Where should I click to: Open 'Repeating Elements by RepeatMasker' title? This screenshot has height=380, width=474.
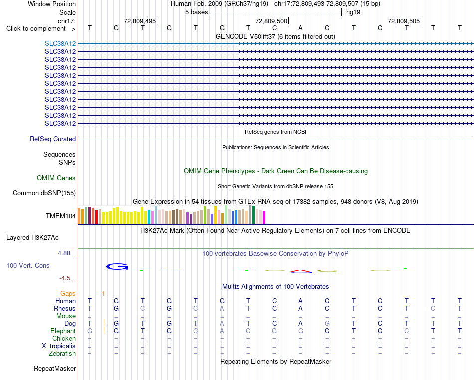[276, 361]
